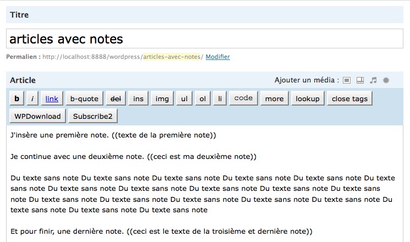Screen dimensions: 410x242
Task: Insert a hyperlink using the link button
Action: (x=52, y=98)
